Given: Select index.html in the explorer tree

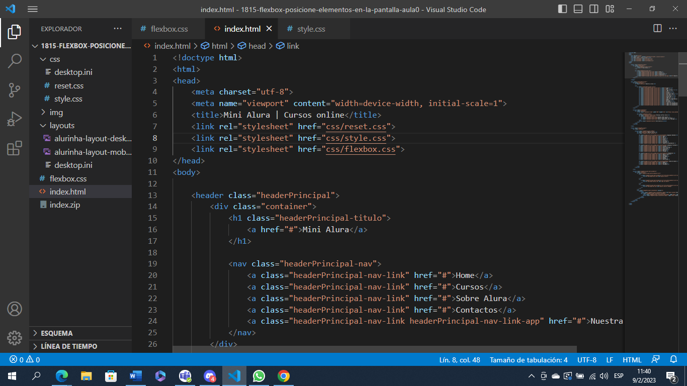Looking at the screenshot, I should tap(80, 191).
